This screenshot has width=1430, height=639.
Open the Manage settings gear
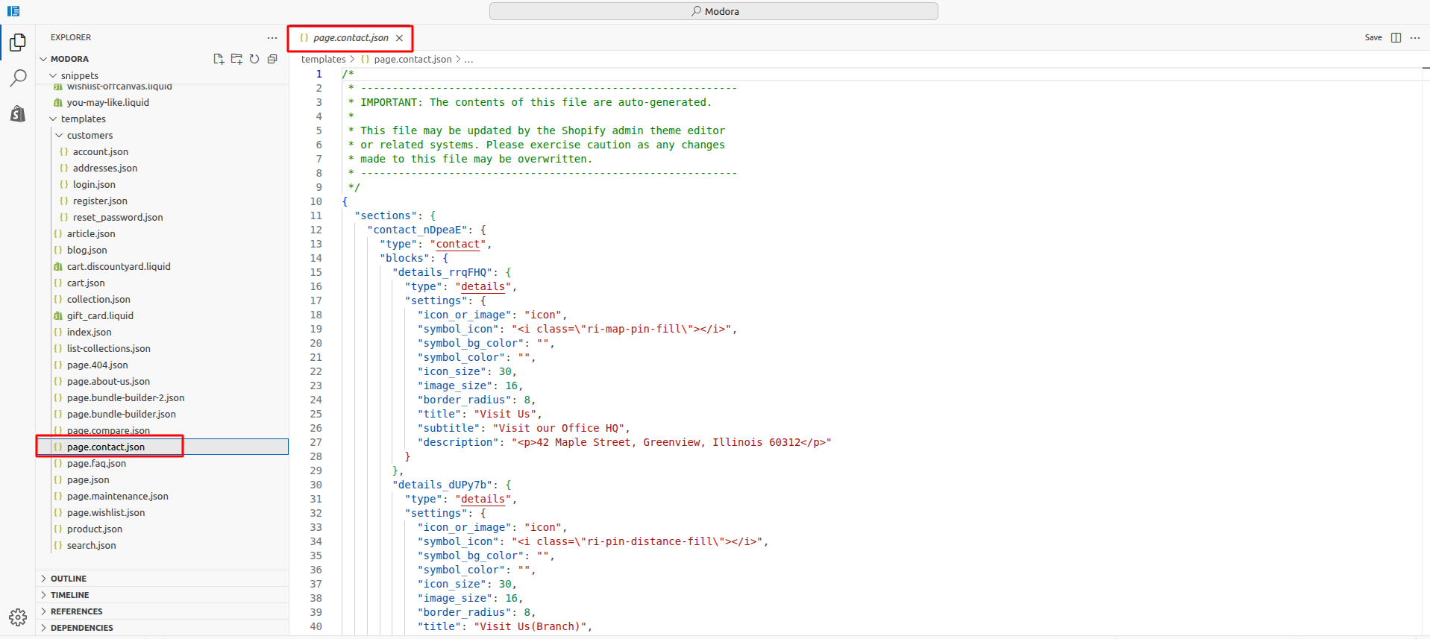tap(18, 617)
